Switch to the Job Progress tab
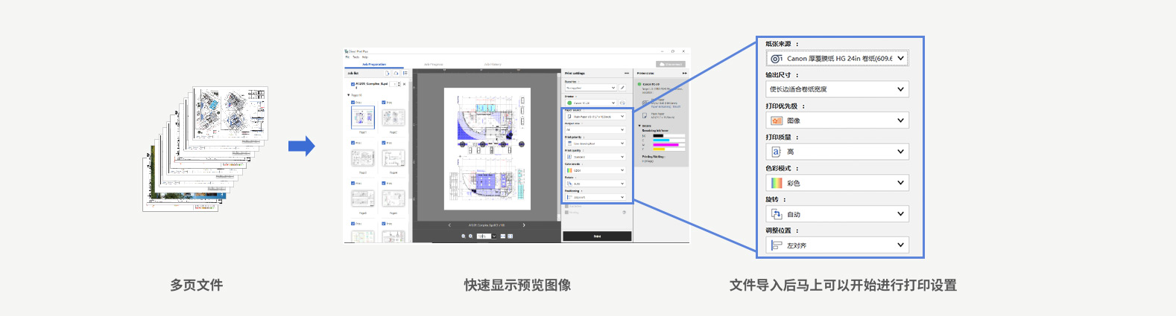 tap(434, 65)
